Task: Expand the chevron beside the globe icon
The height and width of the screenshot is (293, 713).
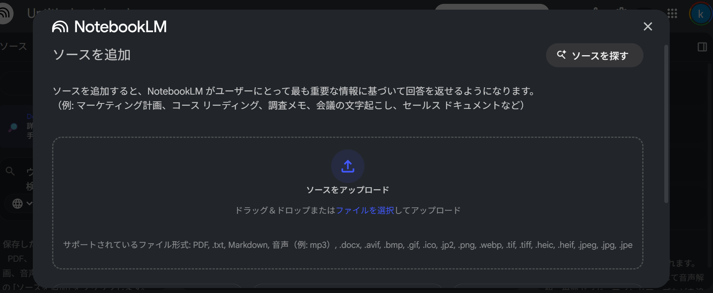Action: click(29, 203)
